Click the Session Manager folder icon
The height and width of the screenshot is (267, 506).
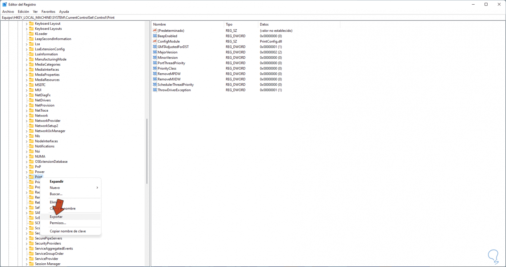[x=31, y=264]
